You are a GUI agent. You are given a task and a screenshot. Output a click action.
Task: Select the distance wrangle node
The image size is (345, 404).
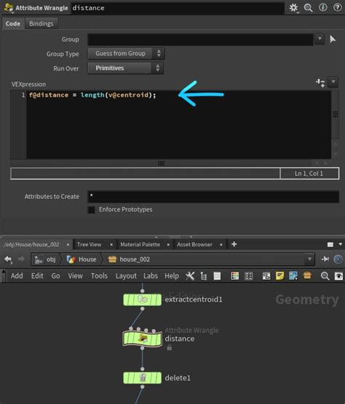(142, 339)
